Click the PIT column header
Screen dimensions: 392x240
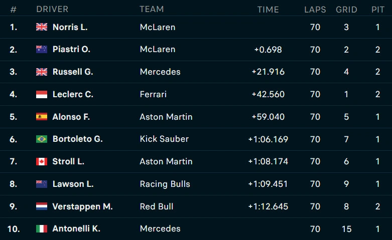coord(378,10)
